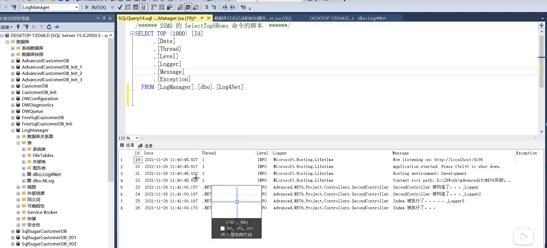Switch output to Results to Grid
Image resolution: width=547 pixels, height=248 pixels.
pos(188,7)
